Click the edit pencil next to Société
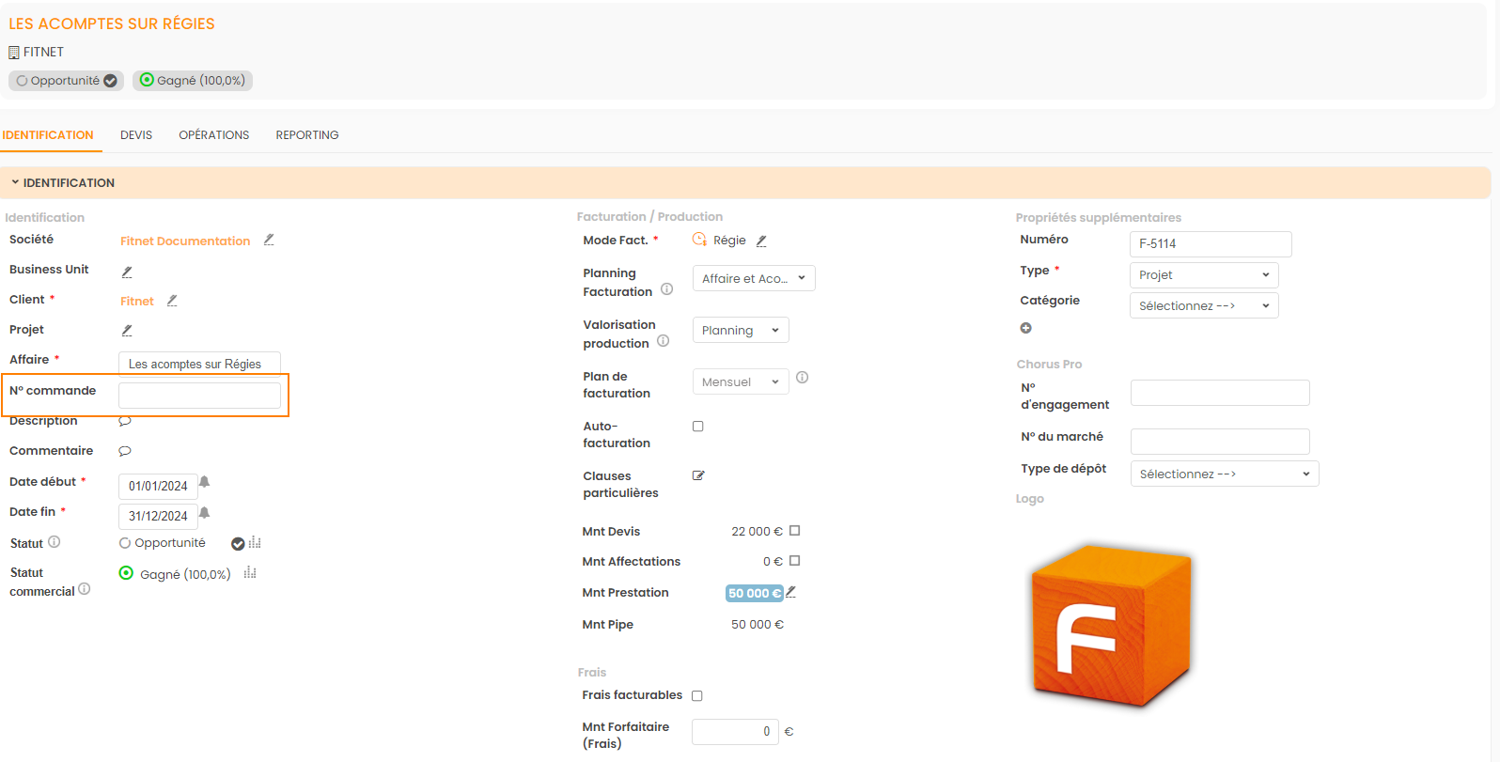Image resolution: width=1500 pixels, height=762 pixels. (269, 241)
